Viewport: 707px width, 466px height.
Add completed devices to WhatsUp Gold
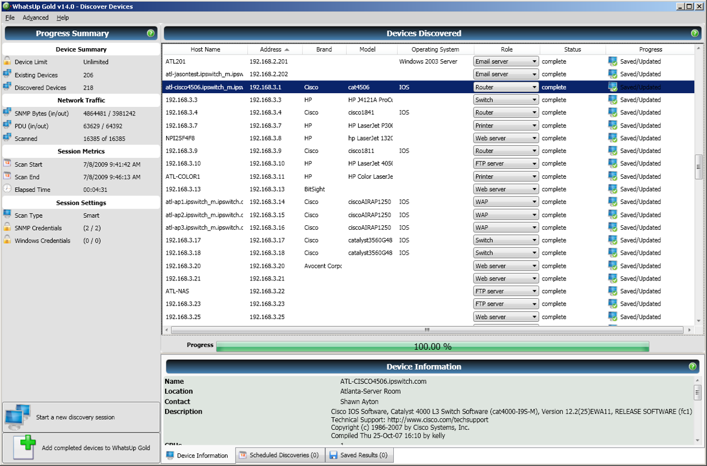(x=81, y=448)
